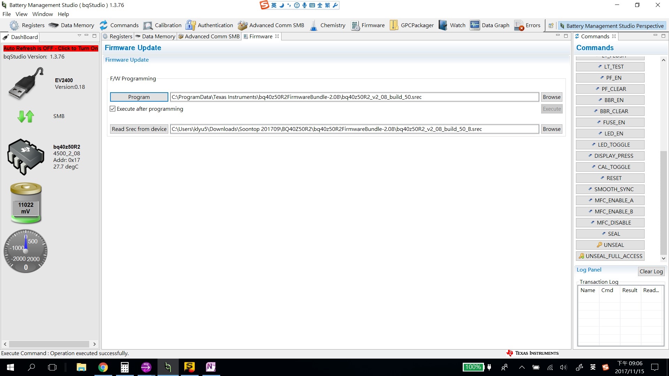Click the battery voltage 11022 mV icon
The width and height of the screenshot is (669, 376).
click(26, 203)
